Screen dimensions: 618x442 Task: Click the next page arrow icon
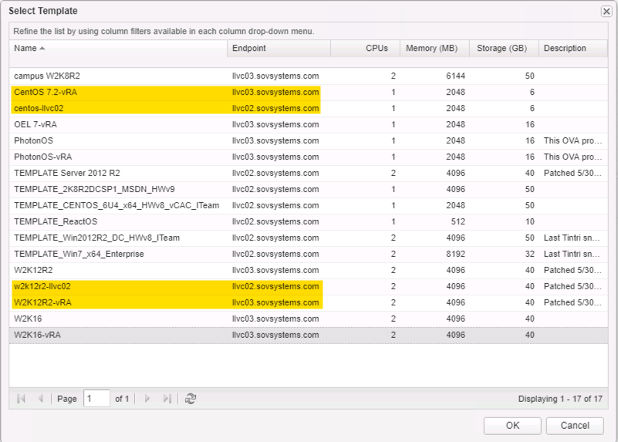(x=147, y=399)
